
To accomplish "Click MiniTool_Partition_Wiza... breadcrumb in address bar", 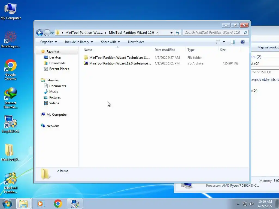I will [x=84, y=33].
